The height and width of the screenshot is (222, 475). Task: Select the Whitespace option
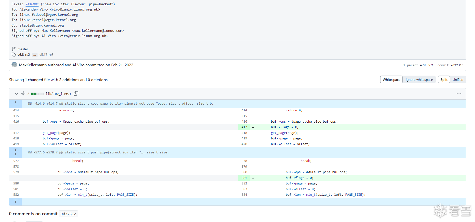(x=391, y=80)
